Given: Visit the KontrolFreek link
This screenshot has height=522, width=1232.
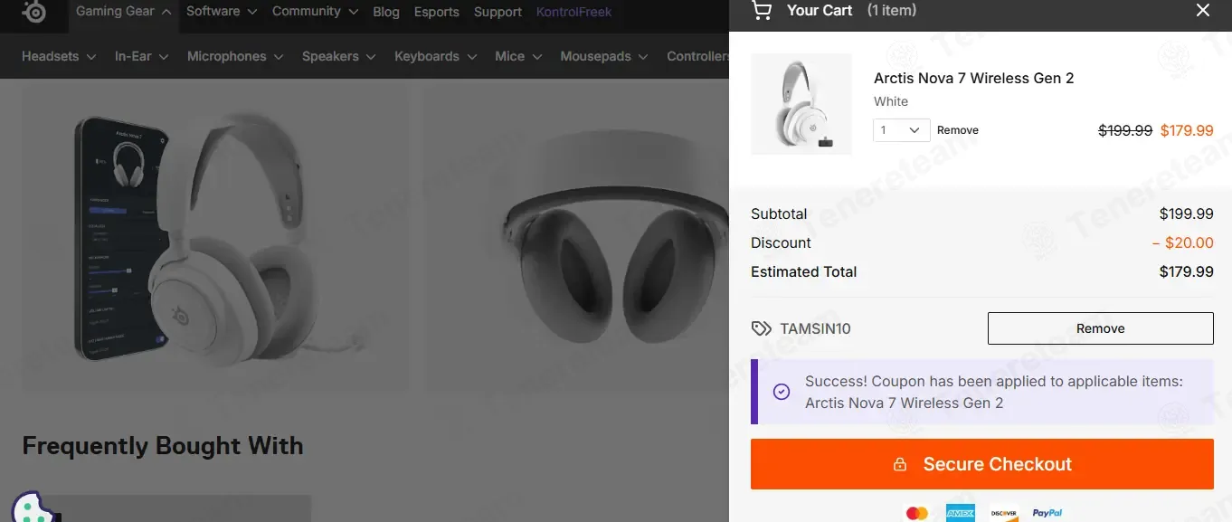Looking at the screenshot, I should [x=573, y=12].
